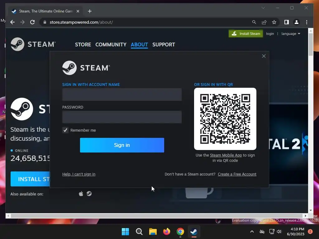This screenshot has height=239, width=319.
Task: Click the Steam logo in sign-in dialog
Action: tap(86, 68)
